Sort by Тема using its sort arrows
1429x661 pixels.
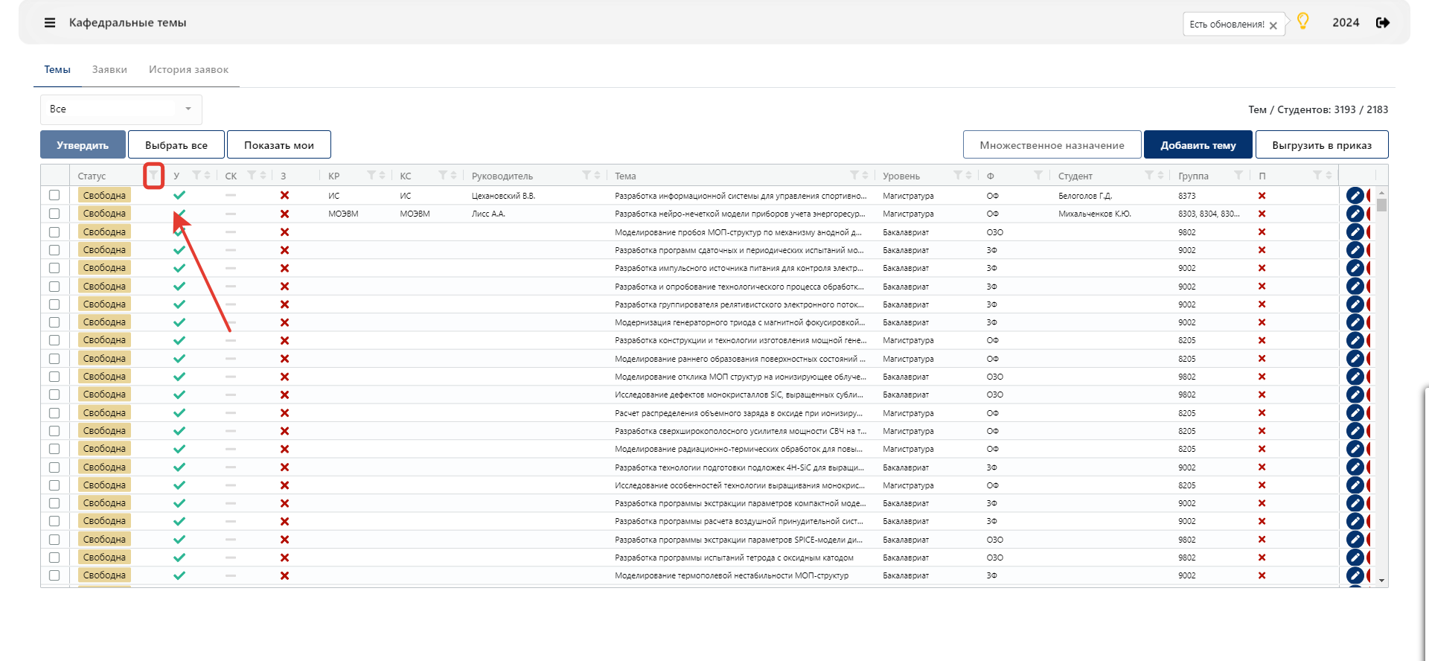pos(865,176)
